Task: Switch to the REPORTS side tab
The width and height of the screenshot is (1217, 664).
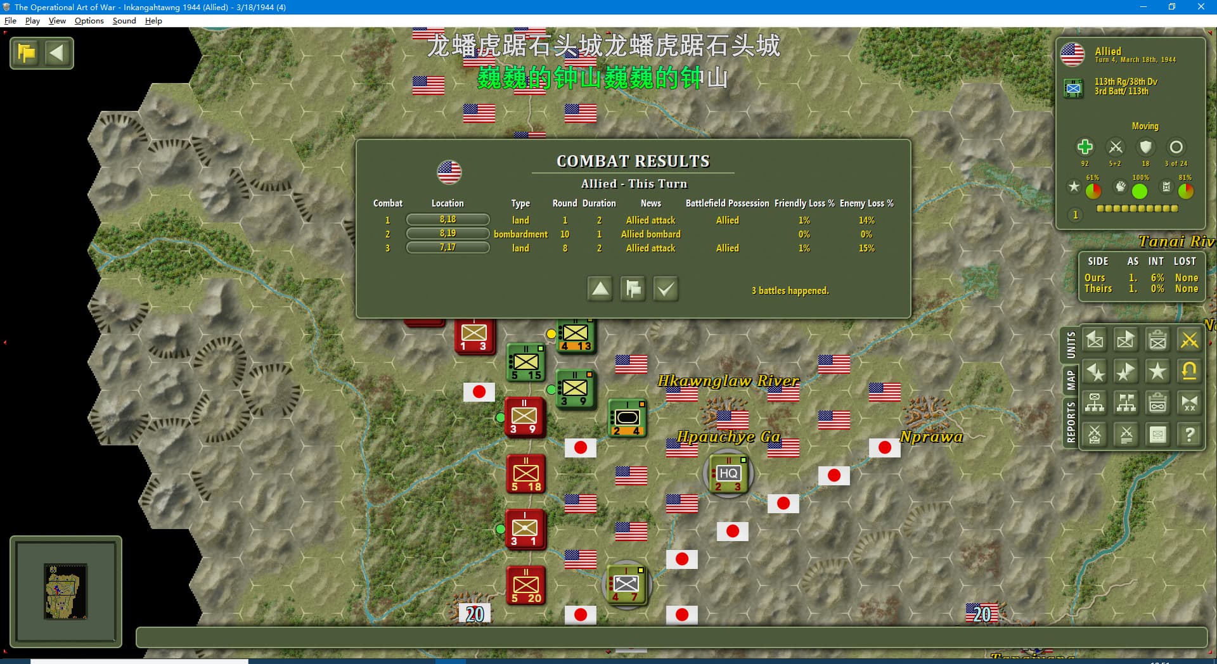Action: [1071, 422]
